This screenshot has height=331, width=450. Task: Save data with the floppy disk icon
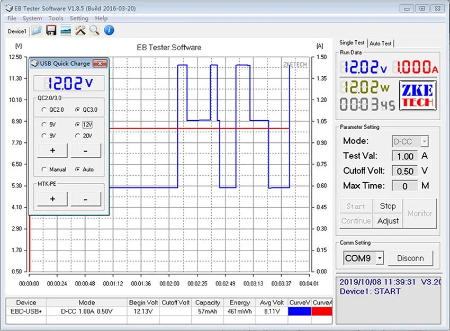click(x=51, y=30)
